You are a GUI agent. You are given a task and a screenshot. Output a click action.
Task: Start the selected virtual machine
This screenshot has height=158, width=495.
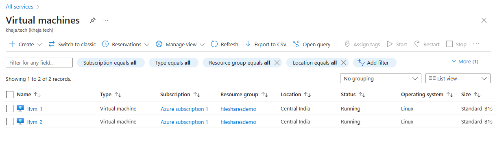pos(397,44)
